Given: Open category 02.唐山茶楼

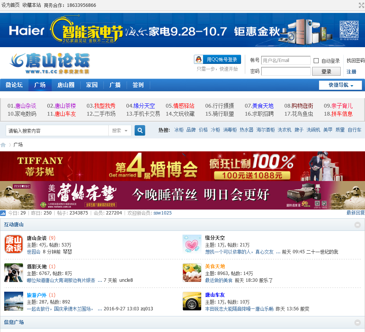Looking at the screenshot, I should 62,106.
